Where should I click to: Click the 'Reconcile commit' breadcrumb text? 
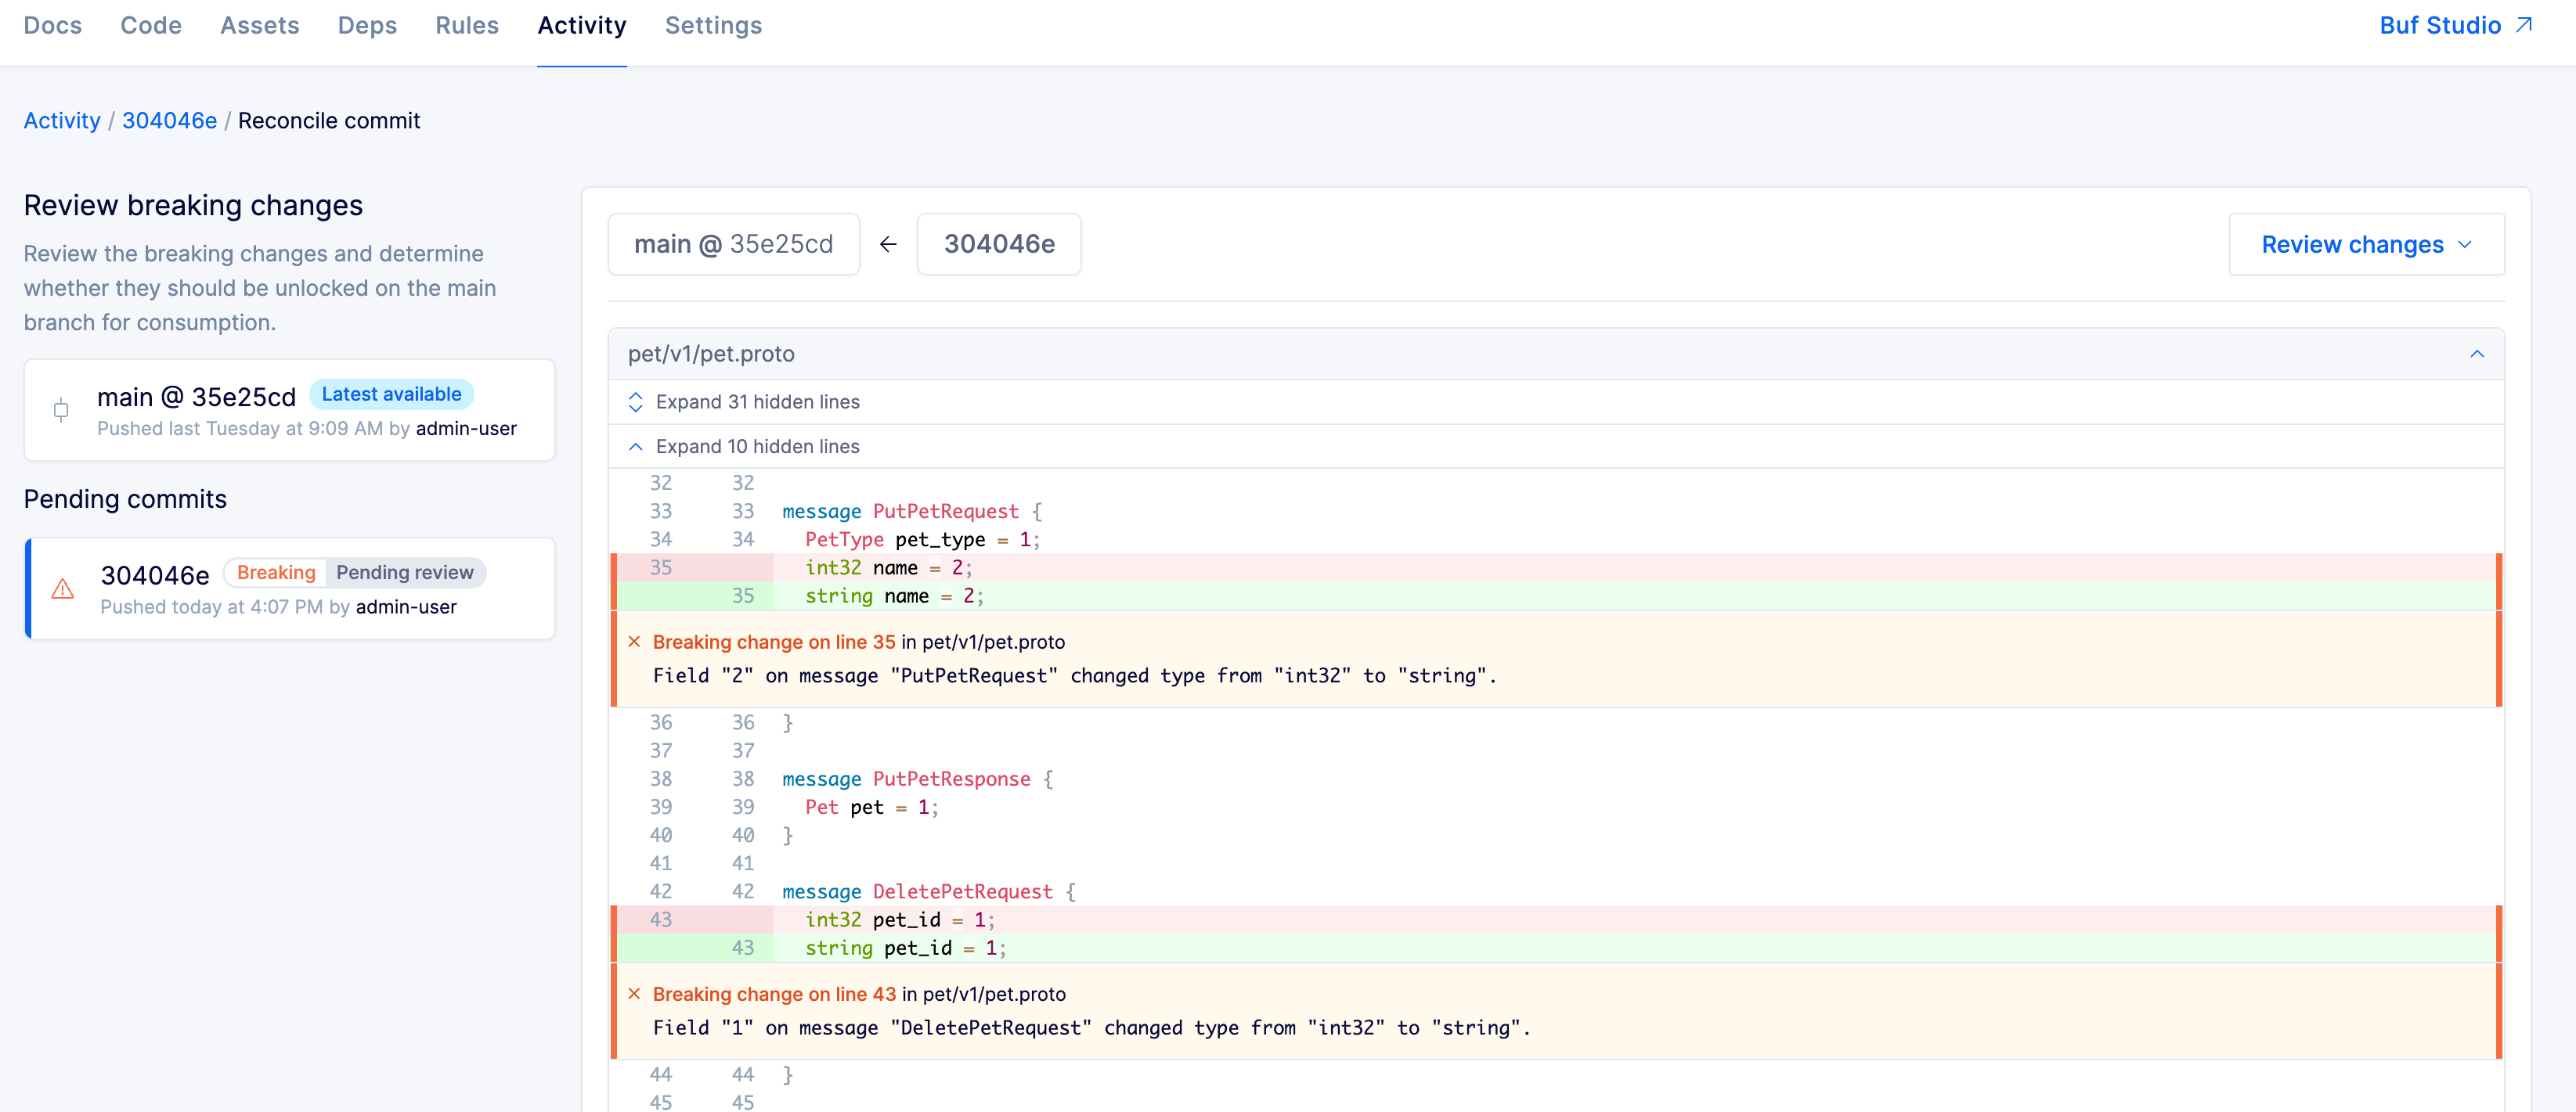pyautogui.click(x=329, y=120)
